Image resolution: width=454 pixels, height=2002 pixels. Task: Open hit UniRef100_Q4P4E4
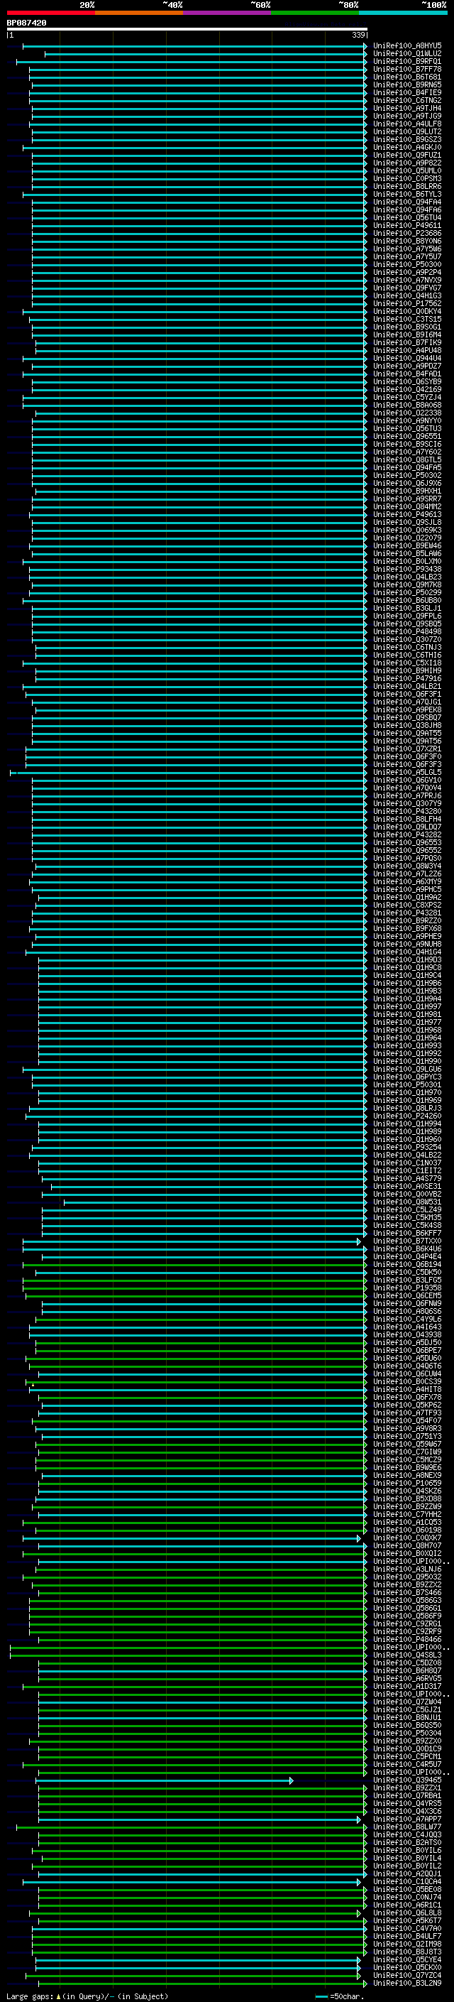[407, 1257]
